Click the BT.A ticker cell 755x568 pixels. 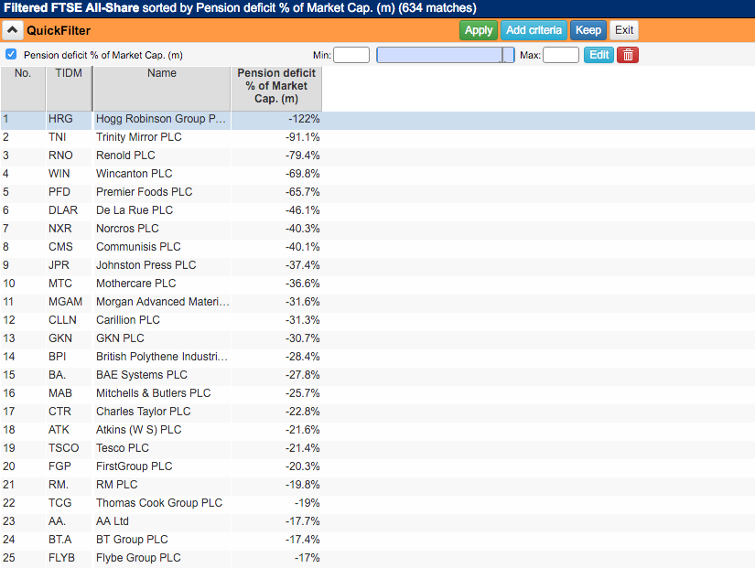tap(69, 540)
